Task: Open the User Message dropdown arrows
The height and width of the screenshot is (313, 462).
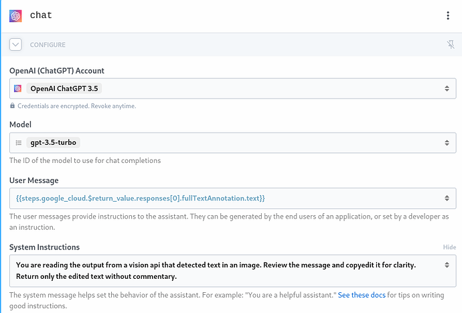Action: 447,198
